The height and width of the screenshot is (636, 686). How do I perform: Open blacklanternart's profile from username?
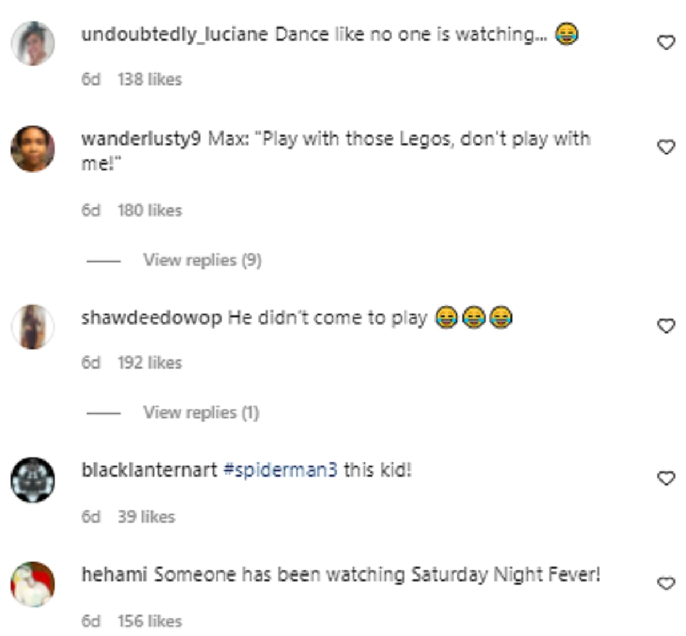tap(149, 470)
